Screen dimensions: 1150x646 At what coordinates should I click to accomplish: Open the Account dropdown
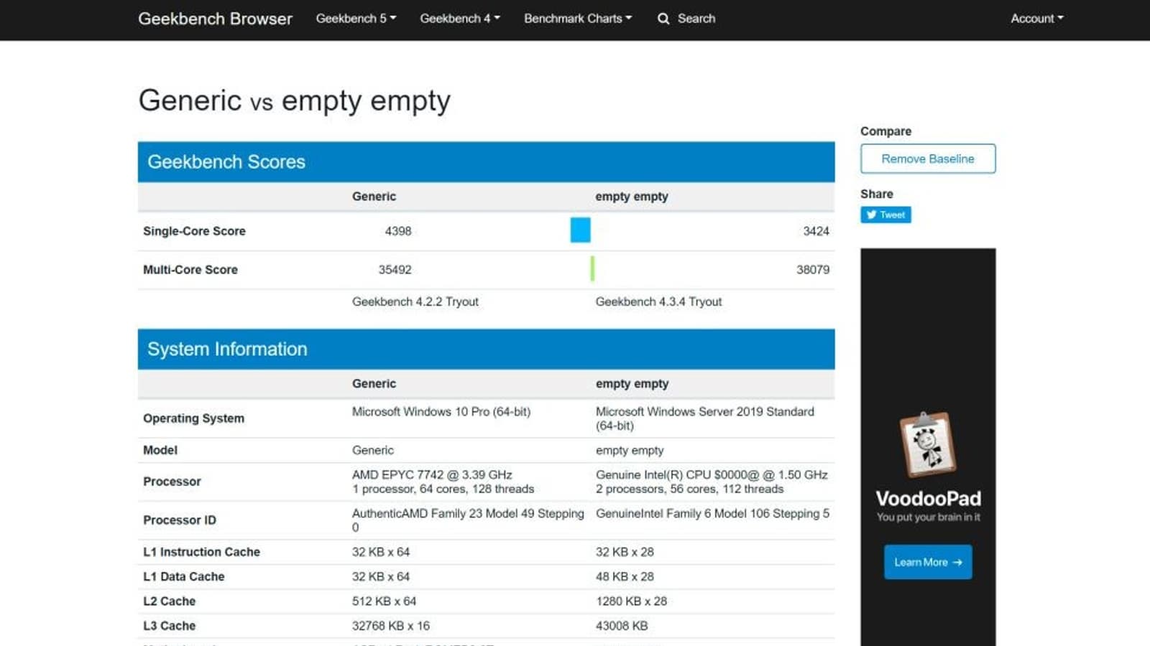(x=1037, y=19)
